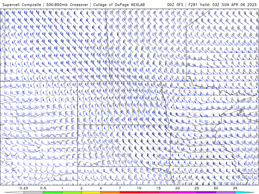Click the 'Supercell Composite' title text
This screenshot has width=259, height=194.
tap(22, 5)
